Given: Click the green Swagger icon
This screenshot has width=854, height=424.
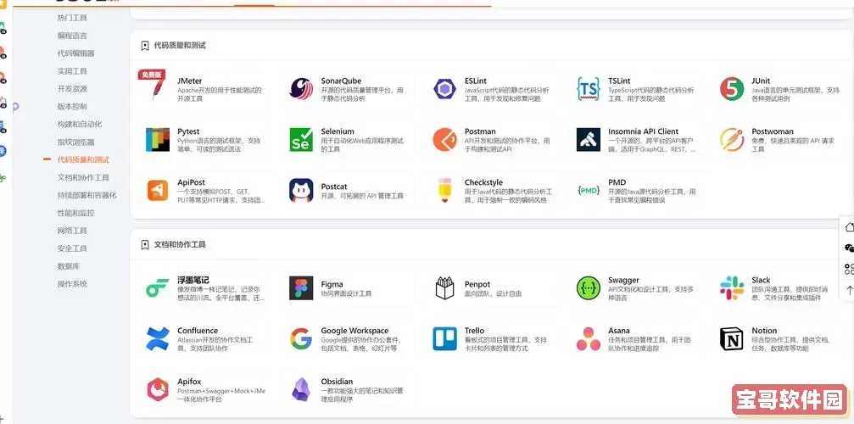Looking at the screenshot, I should [x=589, y=288].
